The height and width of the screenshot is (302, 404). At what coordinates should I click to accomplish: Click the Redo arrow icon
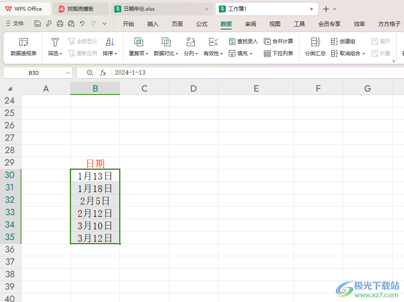93,24
